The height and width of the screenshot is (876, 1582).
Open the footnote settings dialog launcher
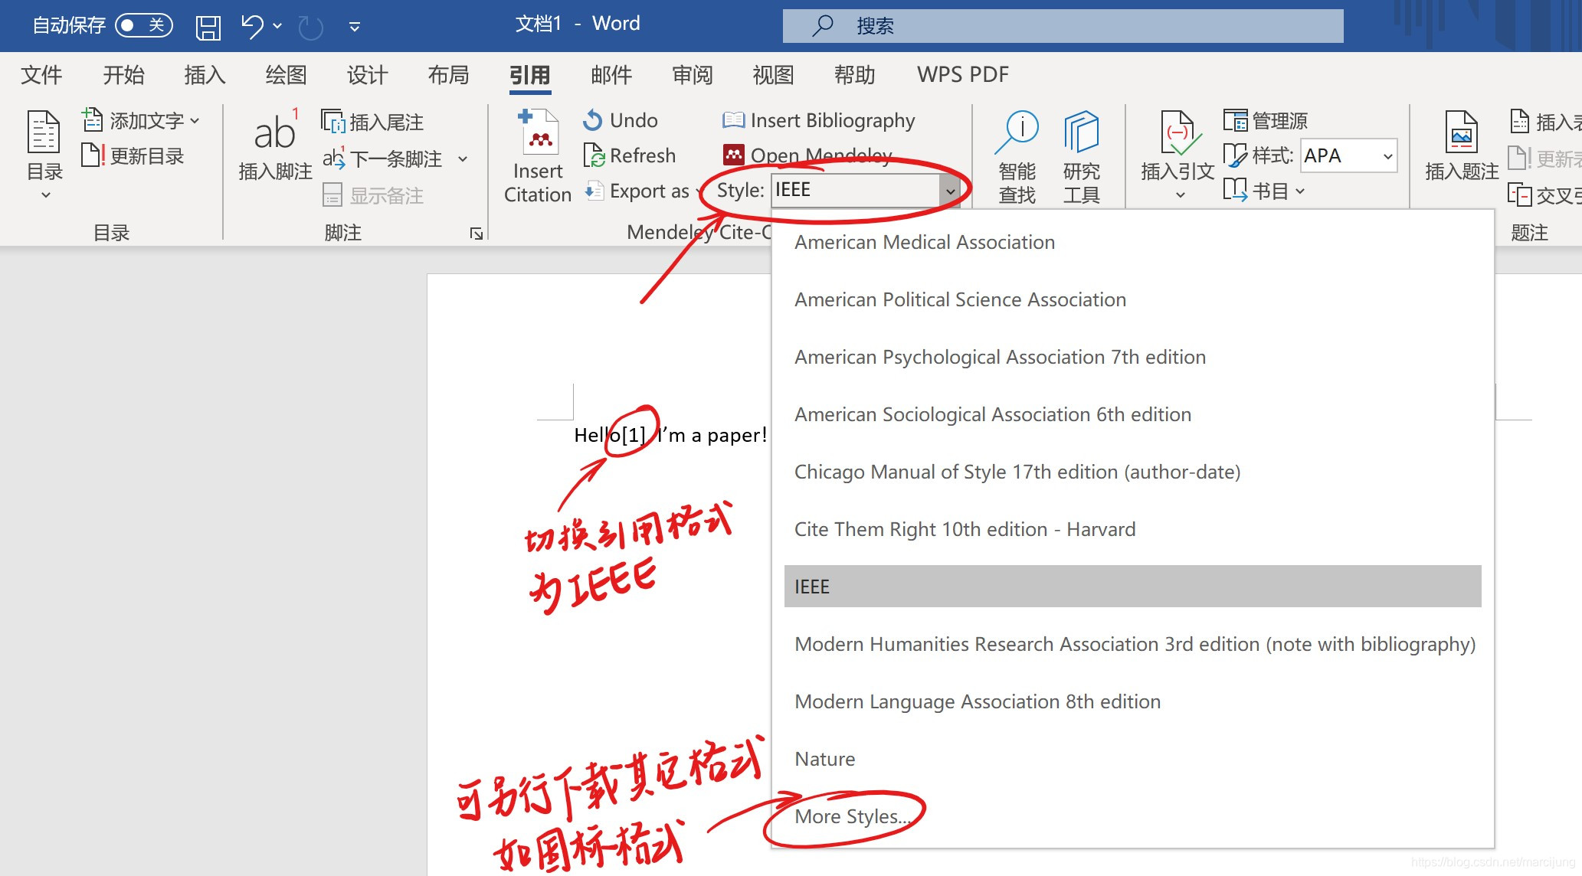tap(477, 234)
